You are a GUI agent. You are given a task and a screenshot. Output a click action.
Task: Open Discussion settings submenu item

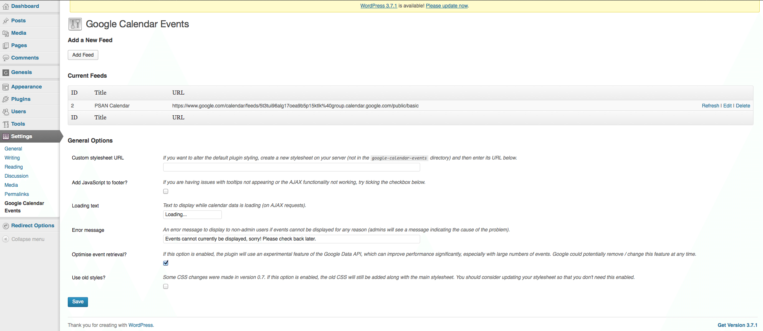click(x=17, y=176)
